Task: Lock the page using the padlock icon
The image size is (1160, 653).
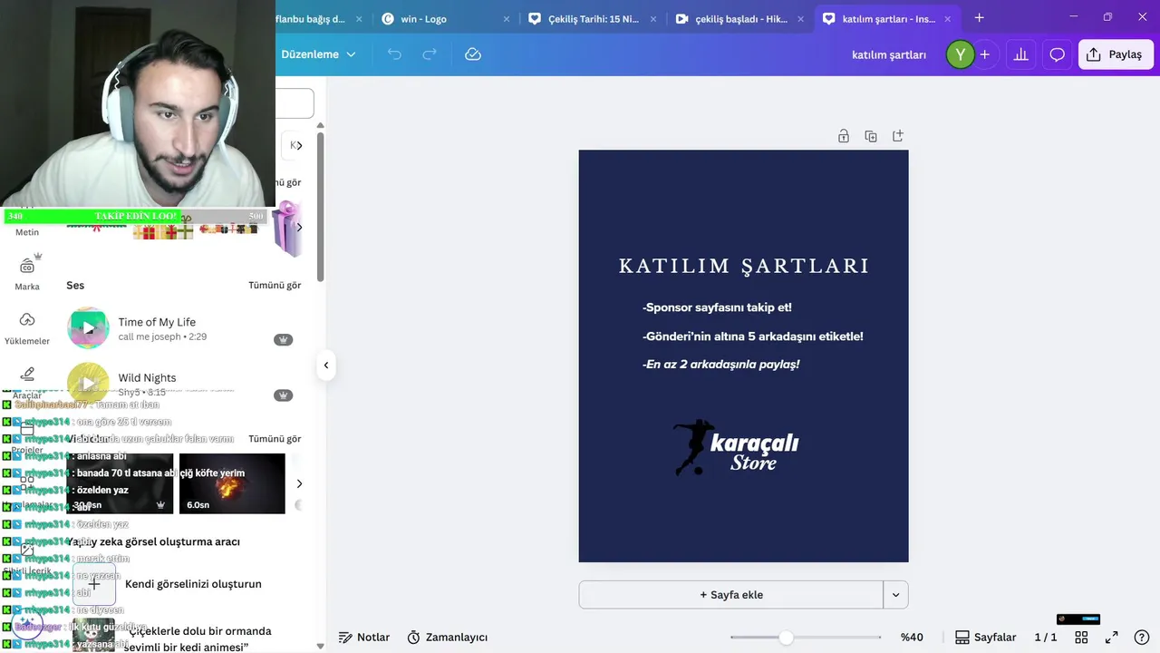Action: 844,136
